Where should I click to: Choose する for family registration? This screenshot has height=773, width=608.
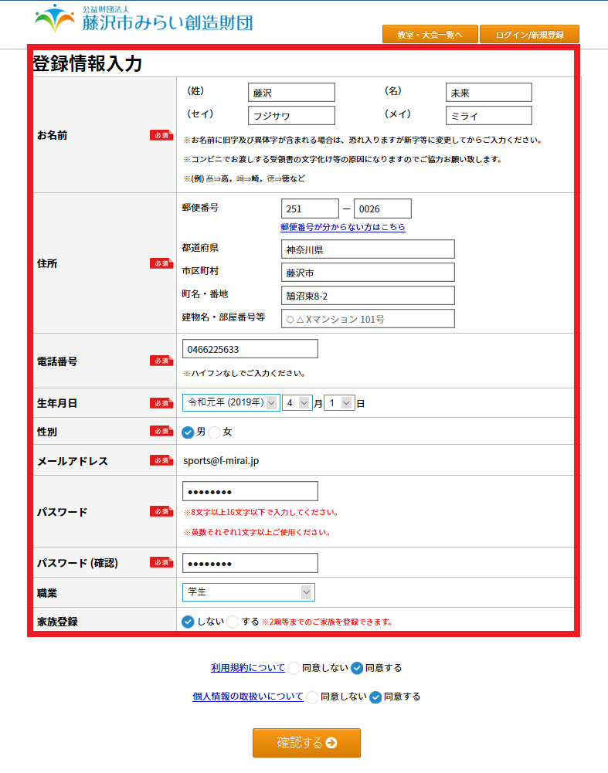click(233, 622)
